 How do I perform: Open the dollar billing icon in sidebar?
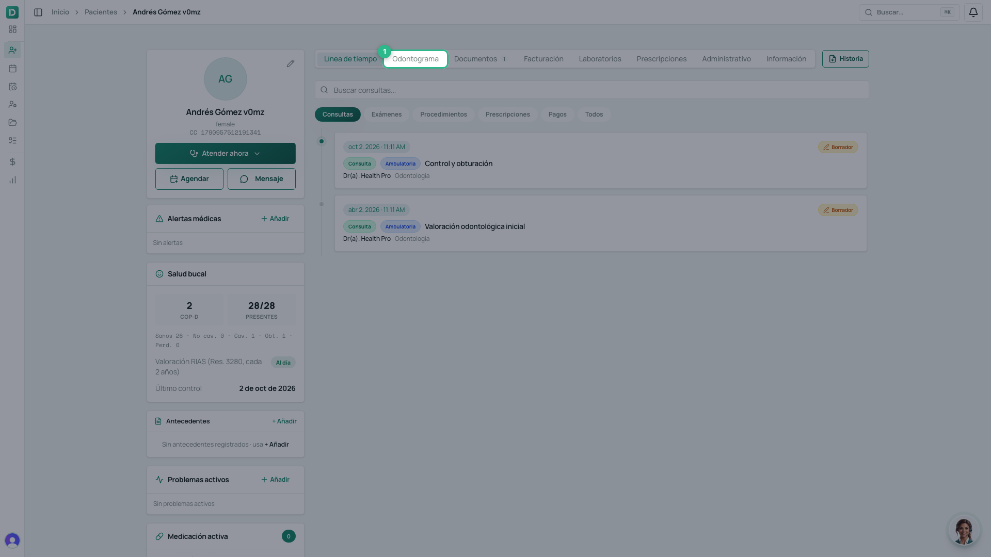coord(12,162)
